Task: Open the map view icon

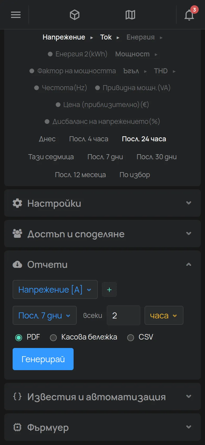Action: tap(130, 15)
